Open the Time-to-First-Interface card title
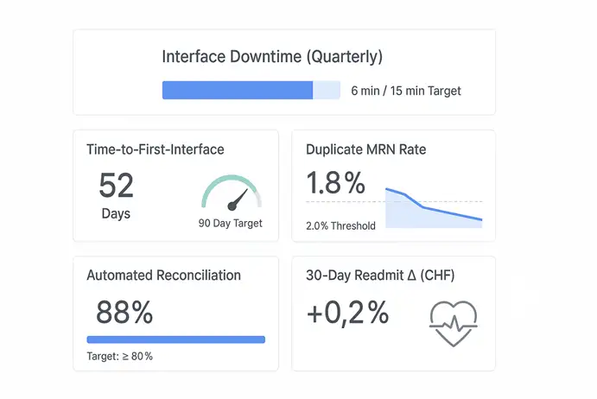597x399 pixels. 156,149
